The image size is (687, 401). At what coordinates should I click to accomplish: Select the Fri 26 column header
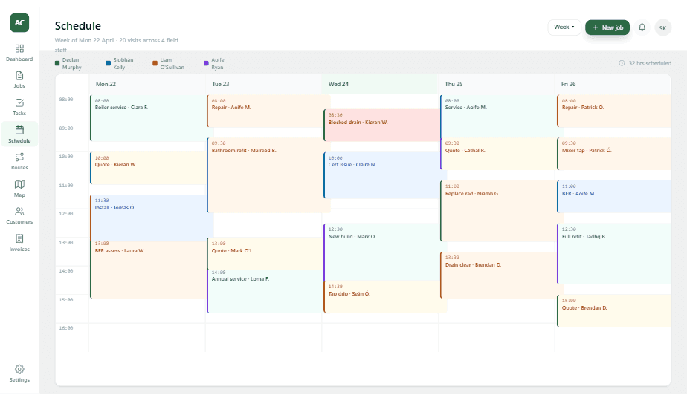[613, 84]
